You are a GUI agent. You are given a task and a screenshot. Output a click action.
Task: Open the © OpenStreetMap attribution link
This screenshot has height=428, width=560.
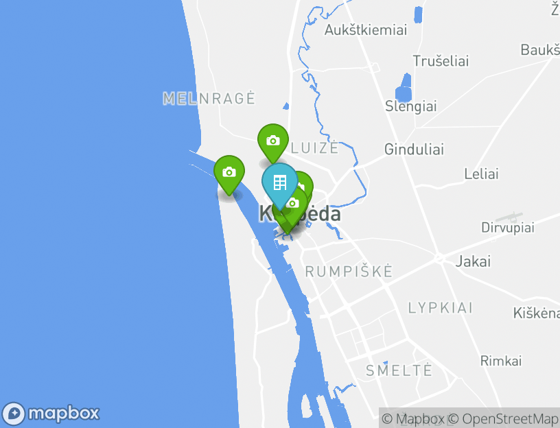coord(503,418)
